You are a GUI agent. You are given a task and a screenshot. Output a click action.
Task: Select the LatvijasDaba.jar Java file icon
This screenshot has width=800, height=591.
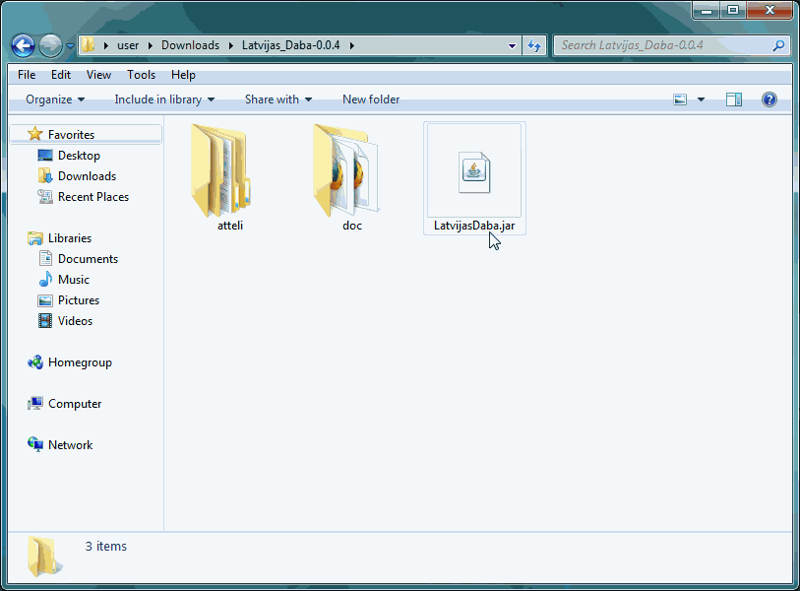[474, 172]
